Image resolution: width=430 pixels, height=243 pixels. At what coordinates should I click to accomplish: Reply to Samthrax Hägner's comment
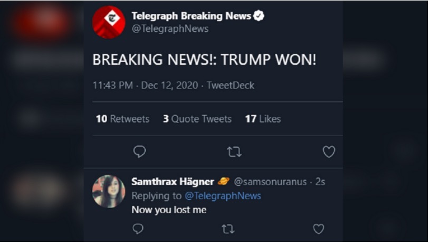click(138, 229)
